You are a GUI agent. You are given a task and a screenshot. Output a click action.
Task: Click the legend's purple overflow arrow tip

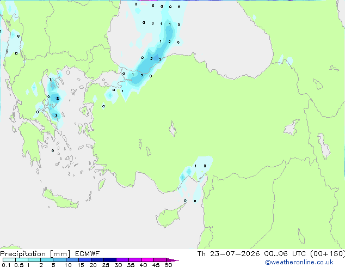point(172,260)
